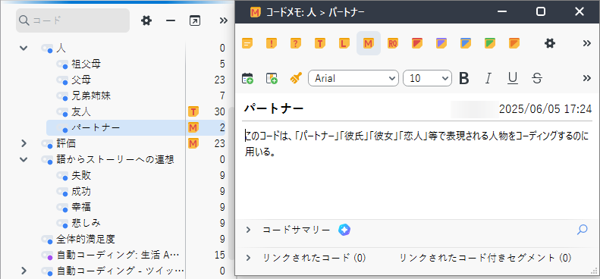Image resolution: width=600 pixels, height=279 pixels.
Task: Insert date stamp with calendar icon
Action: 247,78
